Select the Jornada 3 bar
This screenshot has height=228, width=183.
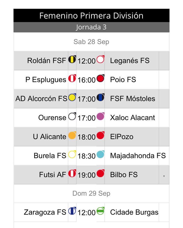92,27
